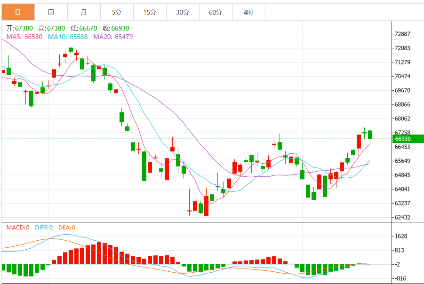Click the 70474 price axis label
Screen dimensions: 424x284
click(x=402, y=76)
